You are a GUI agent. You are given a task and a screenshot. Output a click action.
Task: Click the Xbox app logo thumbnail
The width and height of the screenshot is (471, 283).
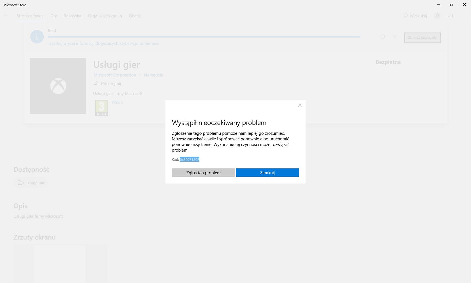(x=58, y=86)
